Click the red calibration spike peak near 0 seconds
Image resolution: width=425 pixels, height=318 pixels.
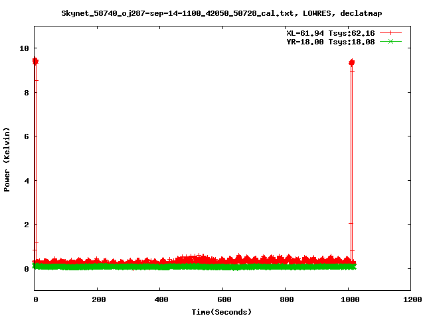pyautogui.click(x=35, y=61)
